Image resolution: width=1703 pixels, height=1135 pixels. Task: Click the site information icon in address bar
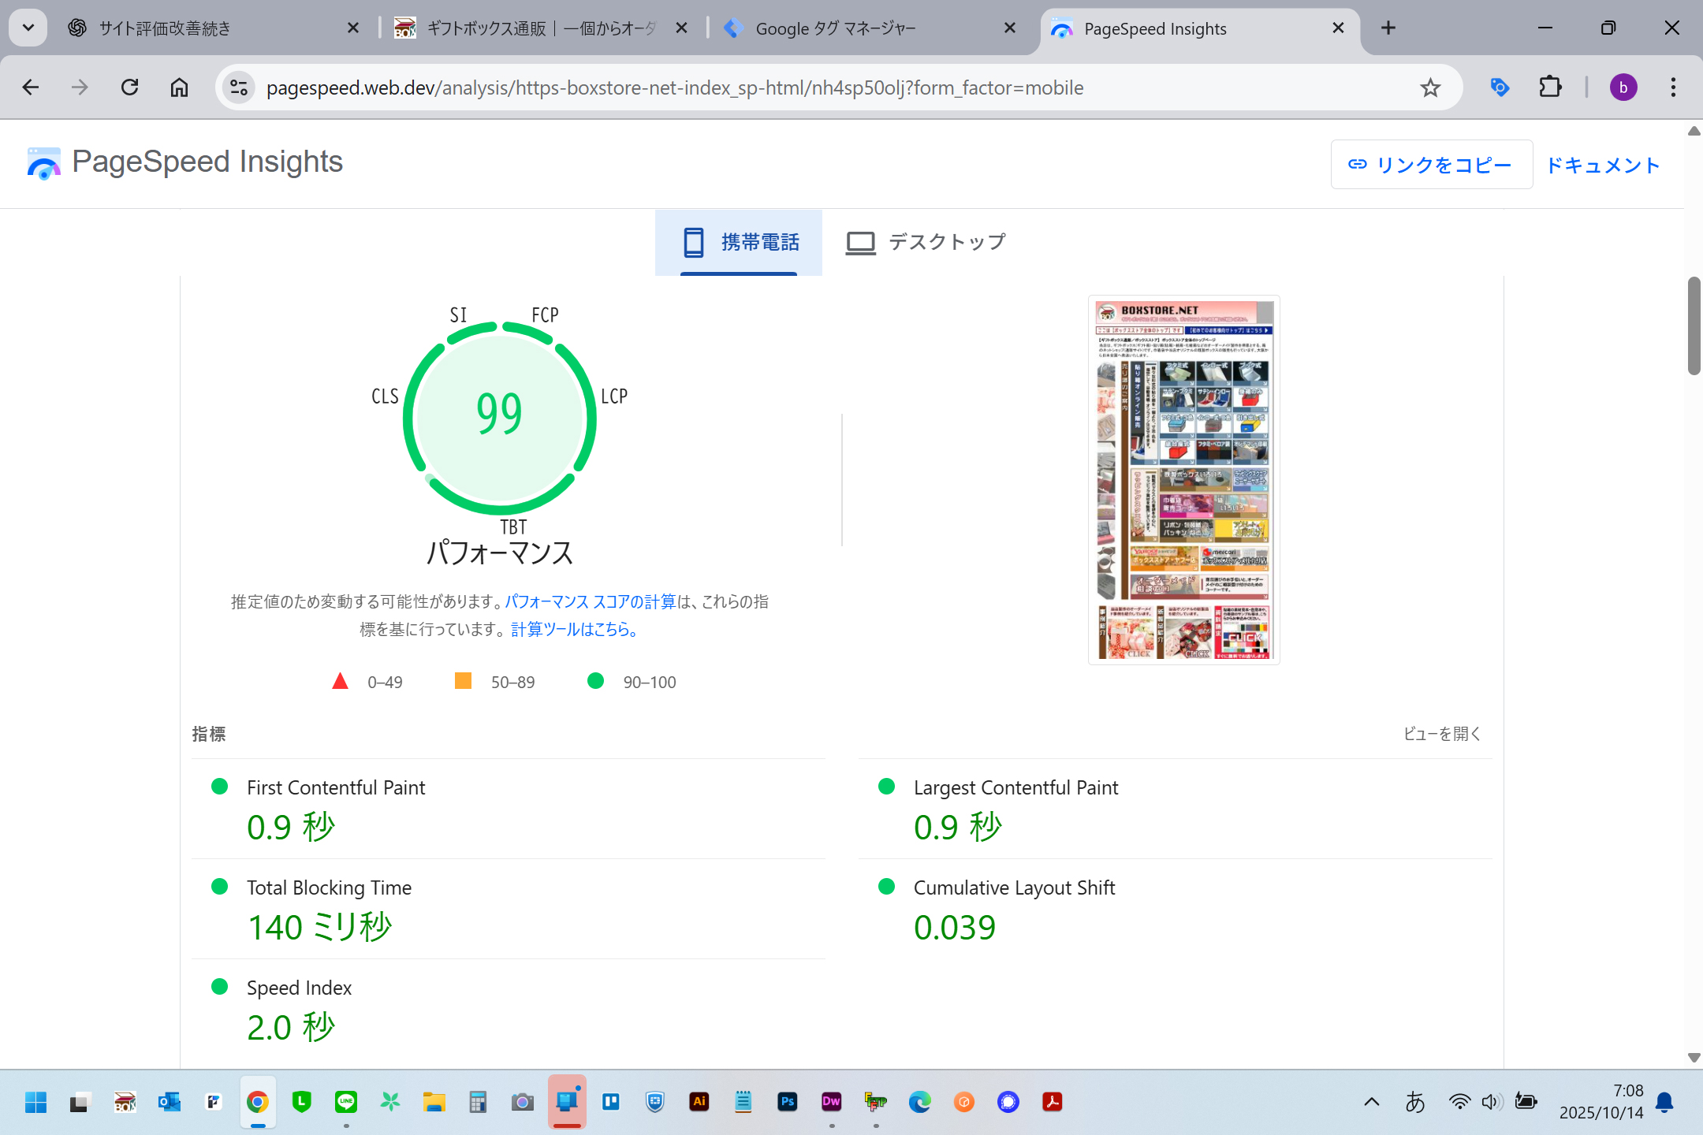coord(239,87)
